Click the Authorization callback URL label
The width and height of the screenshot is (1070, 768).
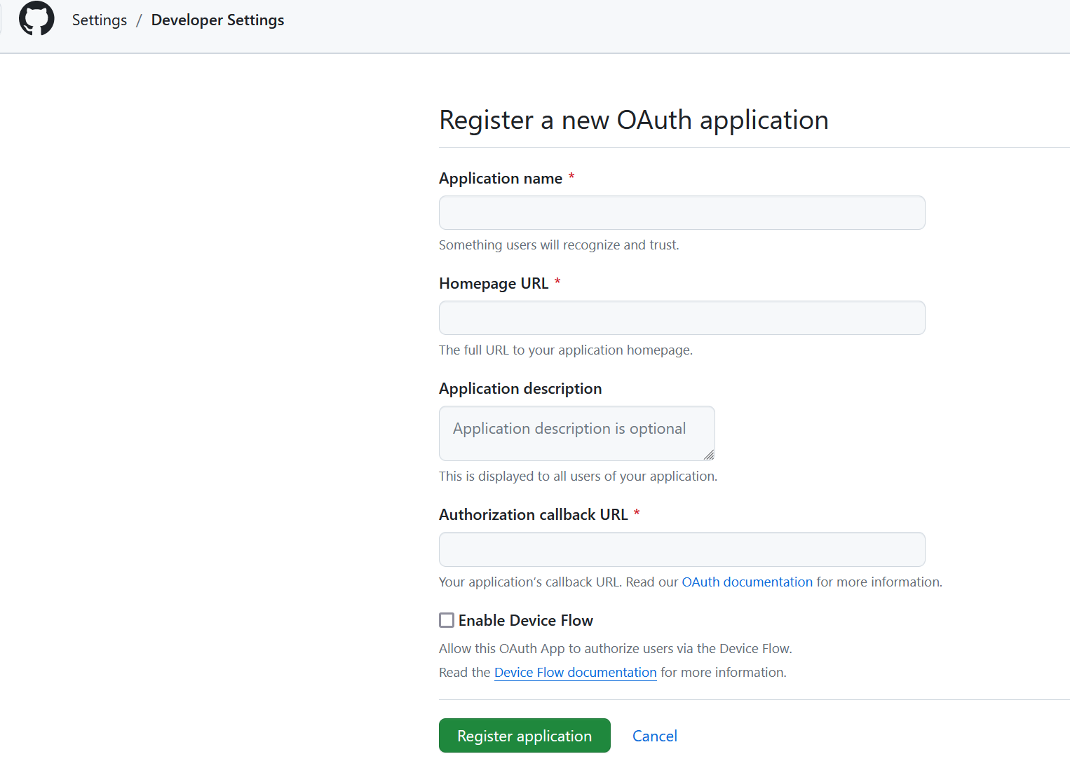533,515
